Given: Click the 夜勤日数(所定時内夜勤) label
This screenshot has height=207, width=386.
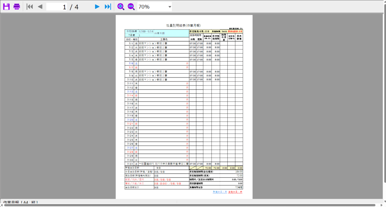Looking at the screenshot, I should 138,175.
